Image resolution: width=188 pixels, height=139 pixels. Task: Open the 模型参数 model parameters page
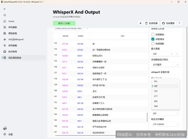24,33
